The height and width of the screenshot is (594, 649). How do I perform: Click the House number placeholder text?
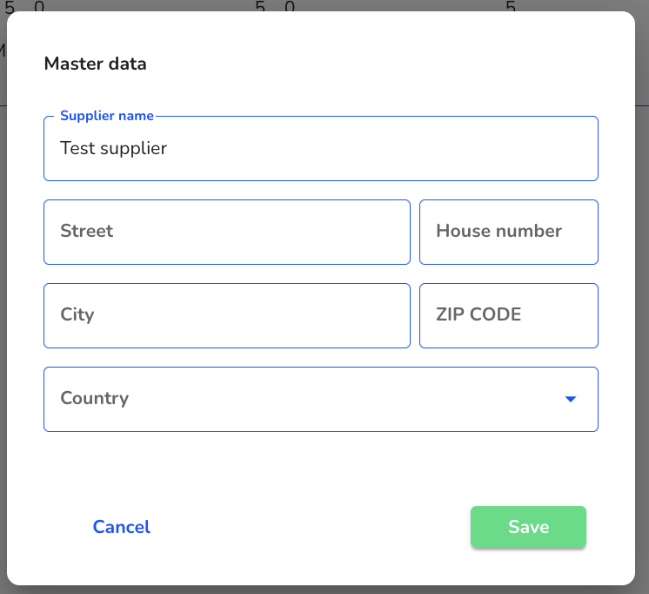[x=498, y=231]
